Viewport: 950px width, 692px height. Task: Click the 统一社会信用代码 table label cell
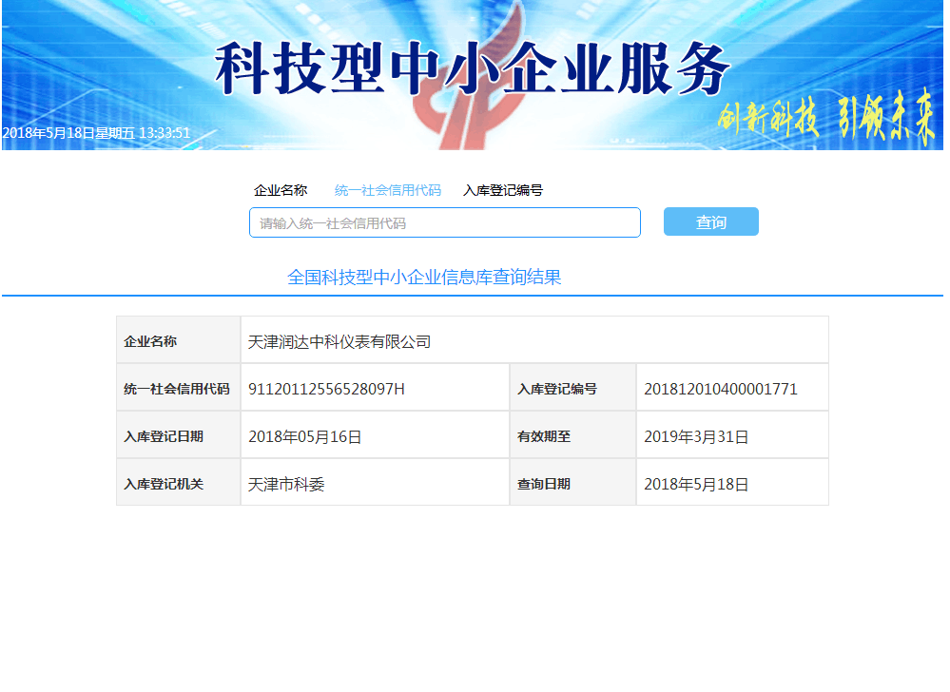tap(178, 388)
